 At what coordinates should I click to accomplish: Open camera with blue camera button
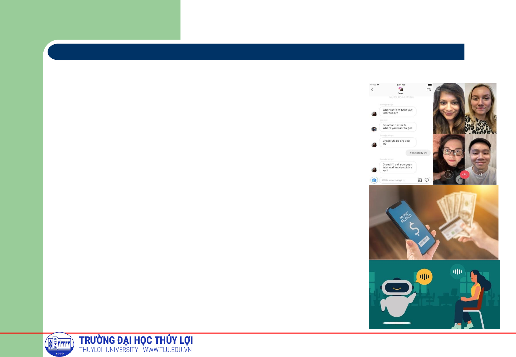(x=374, y=180)
